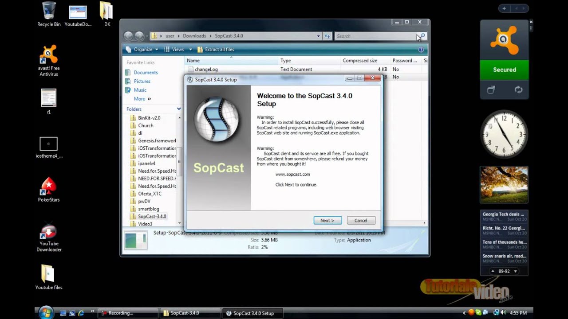This screenshot has width=568, height=319.
Task: Open Georgia Tech deals news headline
Action: tap(504, 214)
